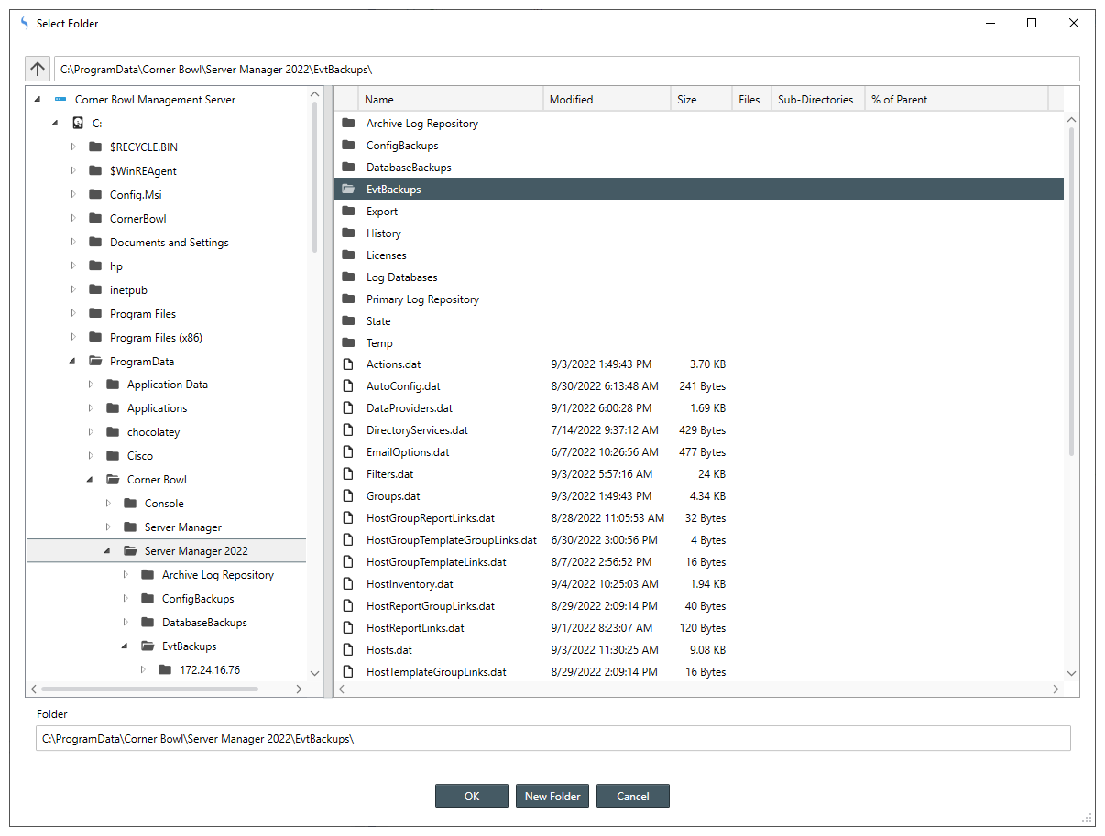Image resolution: width=1105 pixels, height=836 pixels.
Task: Expand the 172.24.16.76 tree node
Action: click(143, 670)
